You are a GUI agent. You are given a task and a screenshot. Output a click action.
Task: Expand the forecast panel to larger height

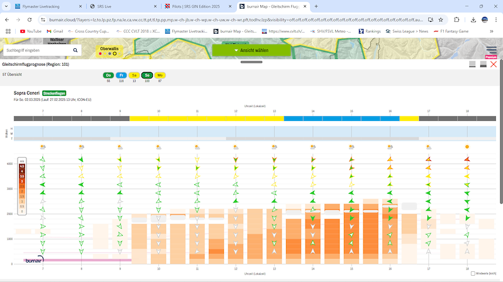click(483, 65)
